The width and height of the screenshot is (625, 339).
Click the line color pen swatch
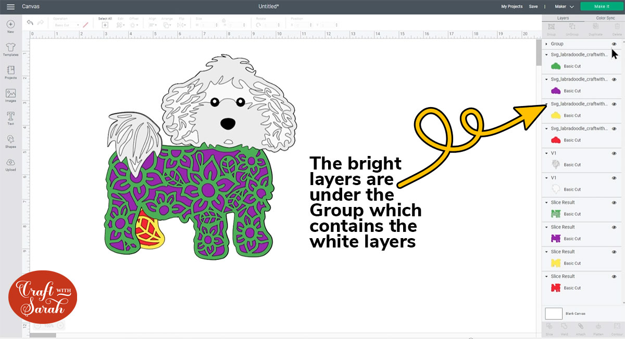point(85,25)
